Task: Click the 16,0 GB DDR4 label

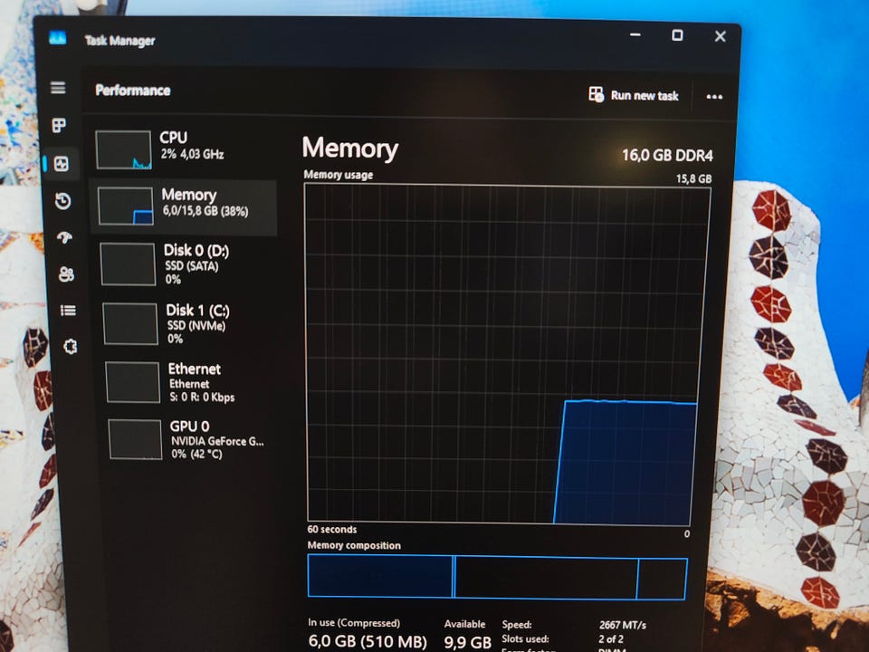Action: 667,155
